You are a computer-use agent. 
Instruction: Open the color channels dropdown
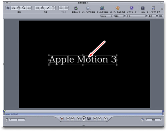pos(136,16)
